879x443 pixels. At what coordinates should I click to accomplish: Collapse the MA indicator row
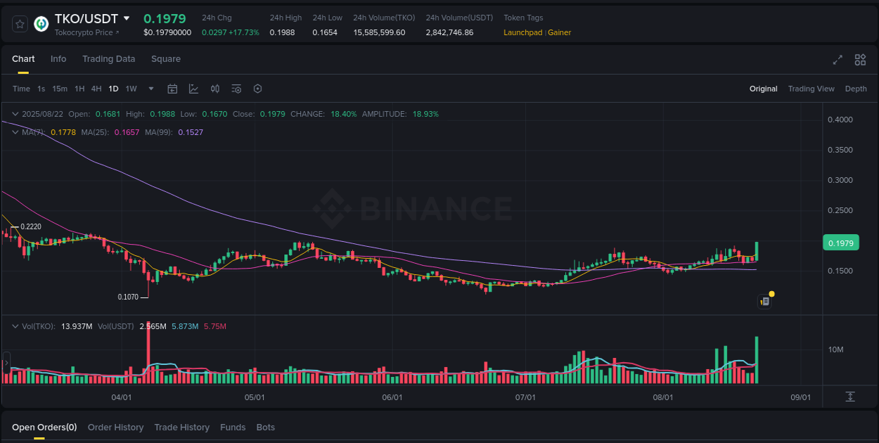[15, 131]
